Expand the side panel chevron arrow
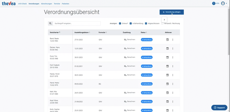Screen dimensions: 230x112 point(164,20)
